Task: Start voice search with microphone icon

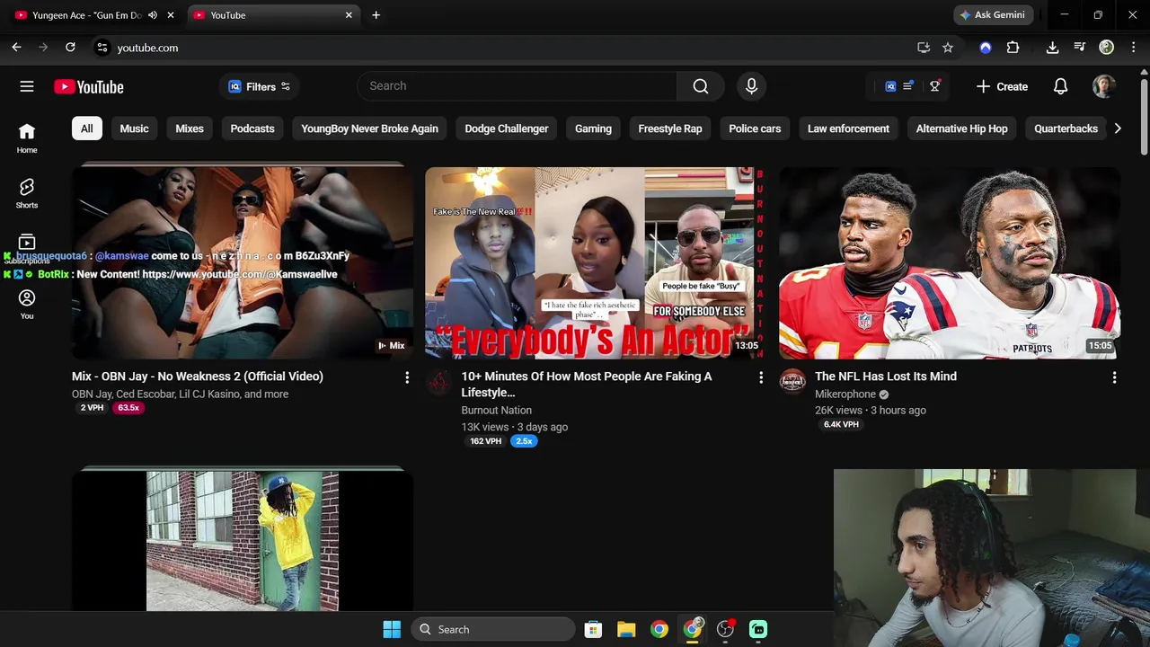Action: point(752,86)
